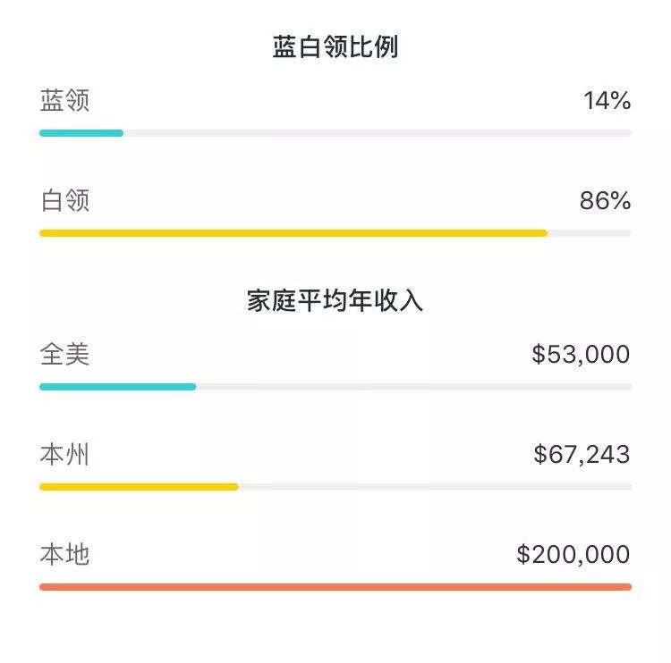671x663 pixels.
Task: Click the gray unfilled part of 本州 bar
Action: 435,487
